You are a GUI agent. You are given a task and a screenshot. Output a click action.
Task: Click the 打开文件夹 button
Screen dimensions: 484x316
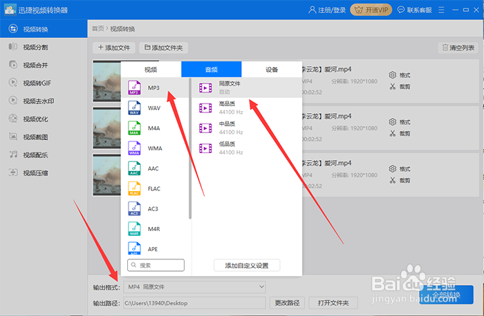coord(333,303)
